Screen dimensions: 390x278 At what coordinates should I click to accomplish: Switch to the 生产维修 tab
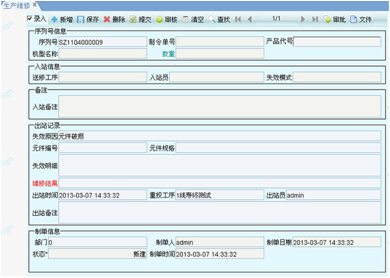[14, 5]
